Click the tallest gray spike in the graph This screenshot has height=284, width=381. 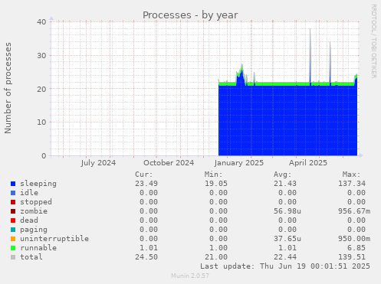pyautogui.click(x=310, y=55)
